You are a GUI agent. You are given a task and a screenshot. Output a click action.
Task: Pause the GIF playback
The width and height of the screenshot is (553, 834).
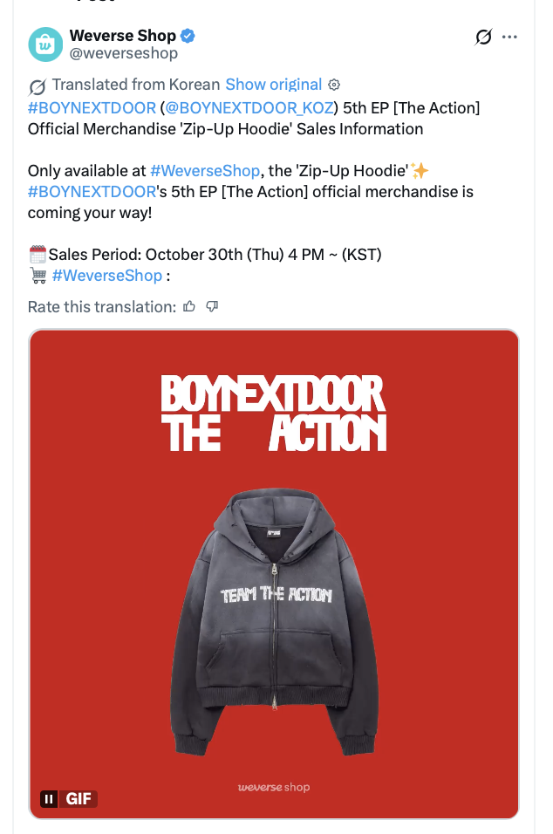point(49,798)
